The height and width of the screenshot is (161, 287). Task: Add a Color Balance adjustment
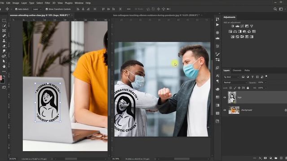coord(235,32)
